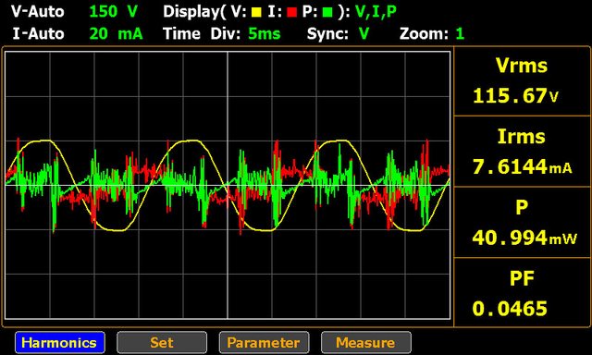Change the Zoom value 1
Screen dimensions: 592x355
(x=460, y=34)
